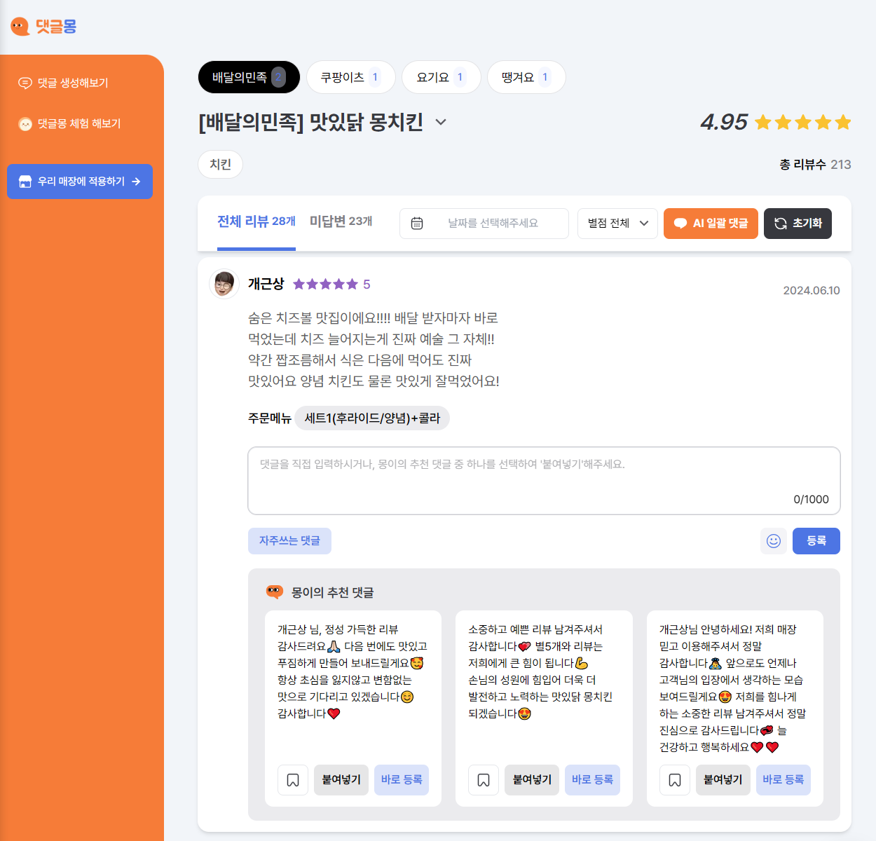The image size is (876, 841).
Task: Click the mascot icon beside 몽이의 추천 댓글
Action: coord(275,592)
